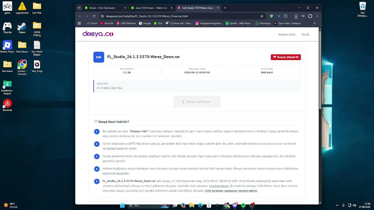Screen dimensions: 374x210
Task: Open a new Chrome tab
Action: click(x=225, y=8)
